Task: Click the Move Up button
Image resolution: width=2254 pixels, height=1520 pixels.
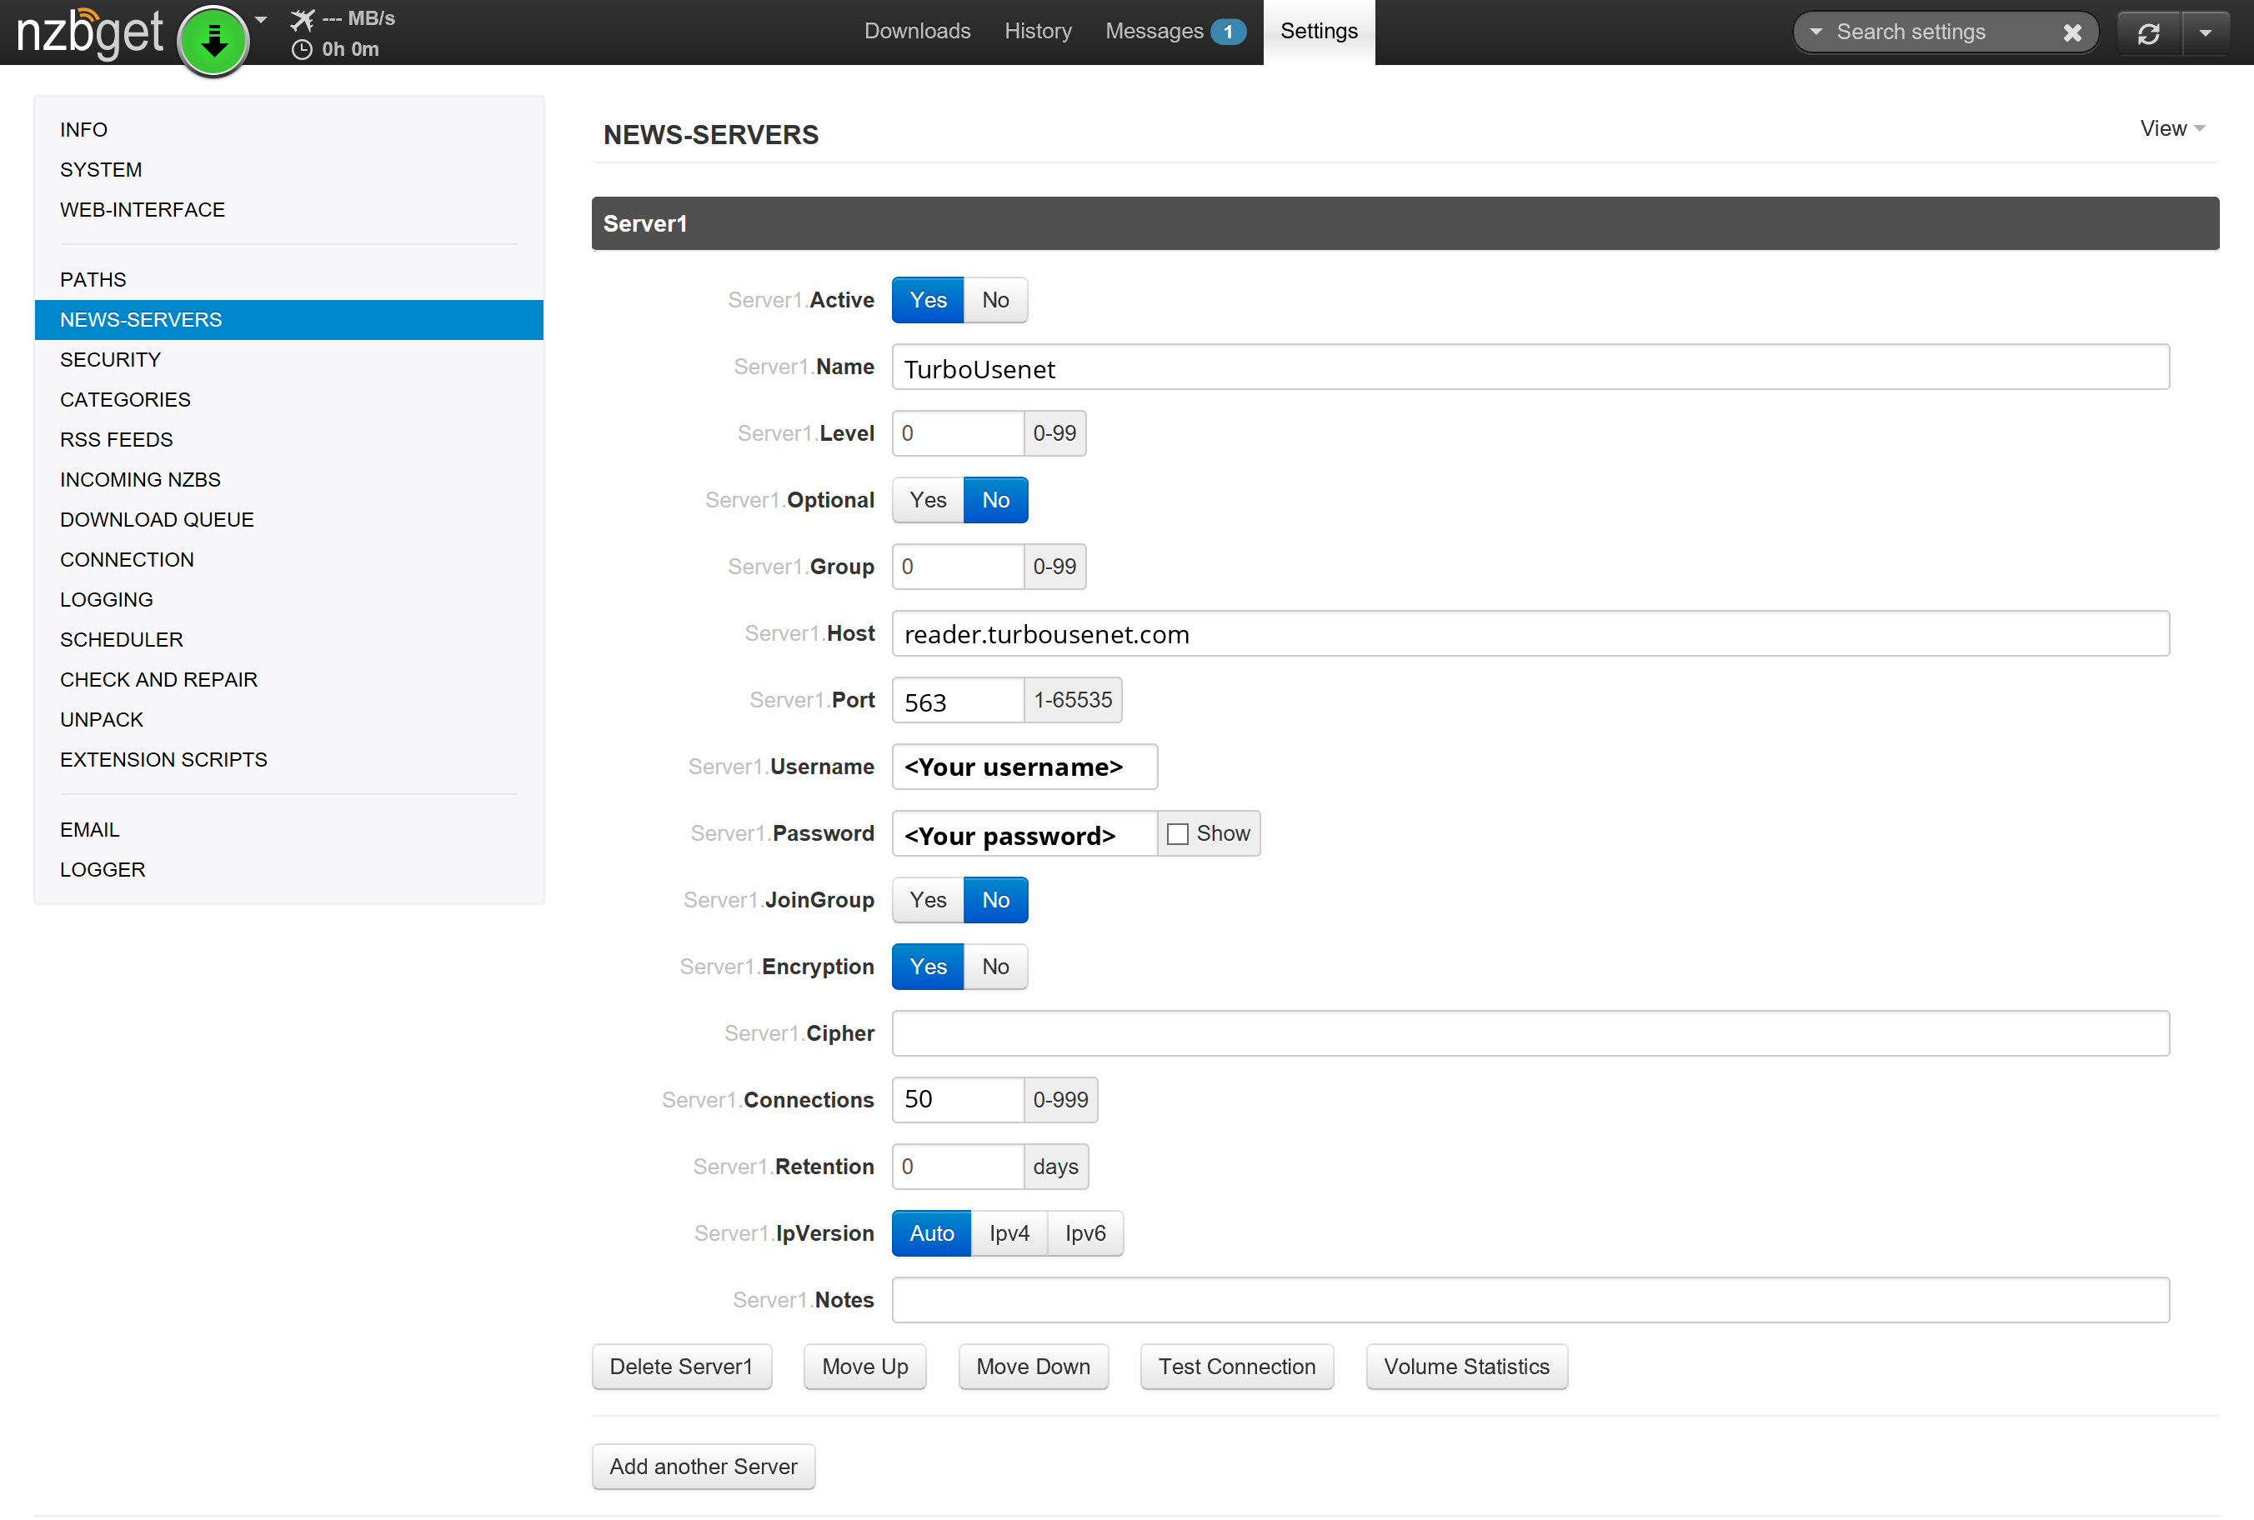Action: [864, 1367]
